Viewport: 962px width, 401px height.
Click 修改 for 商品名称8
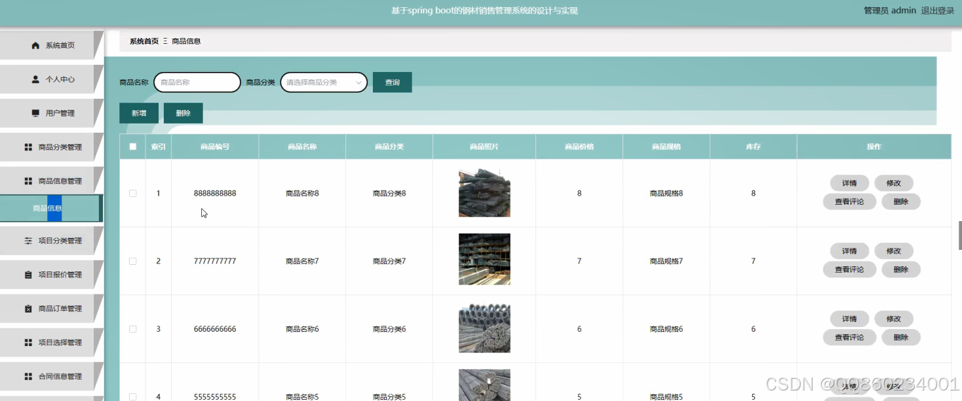(894, 183)
